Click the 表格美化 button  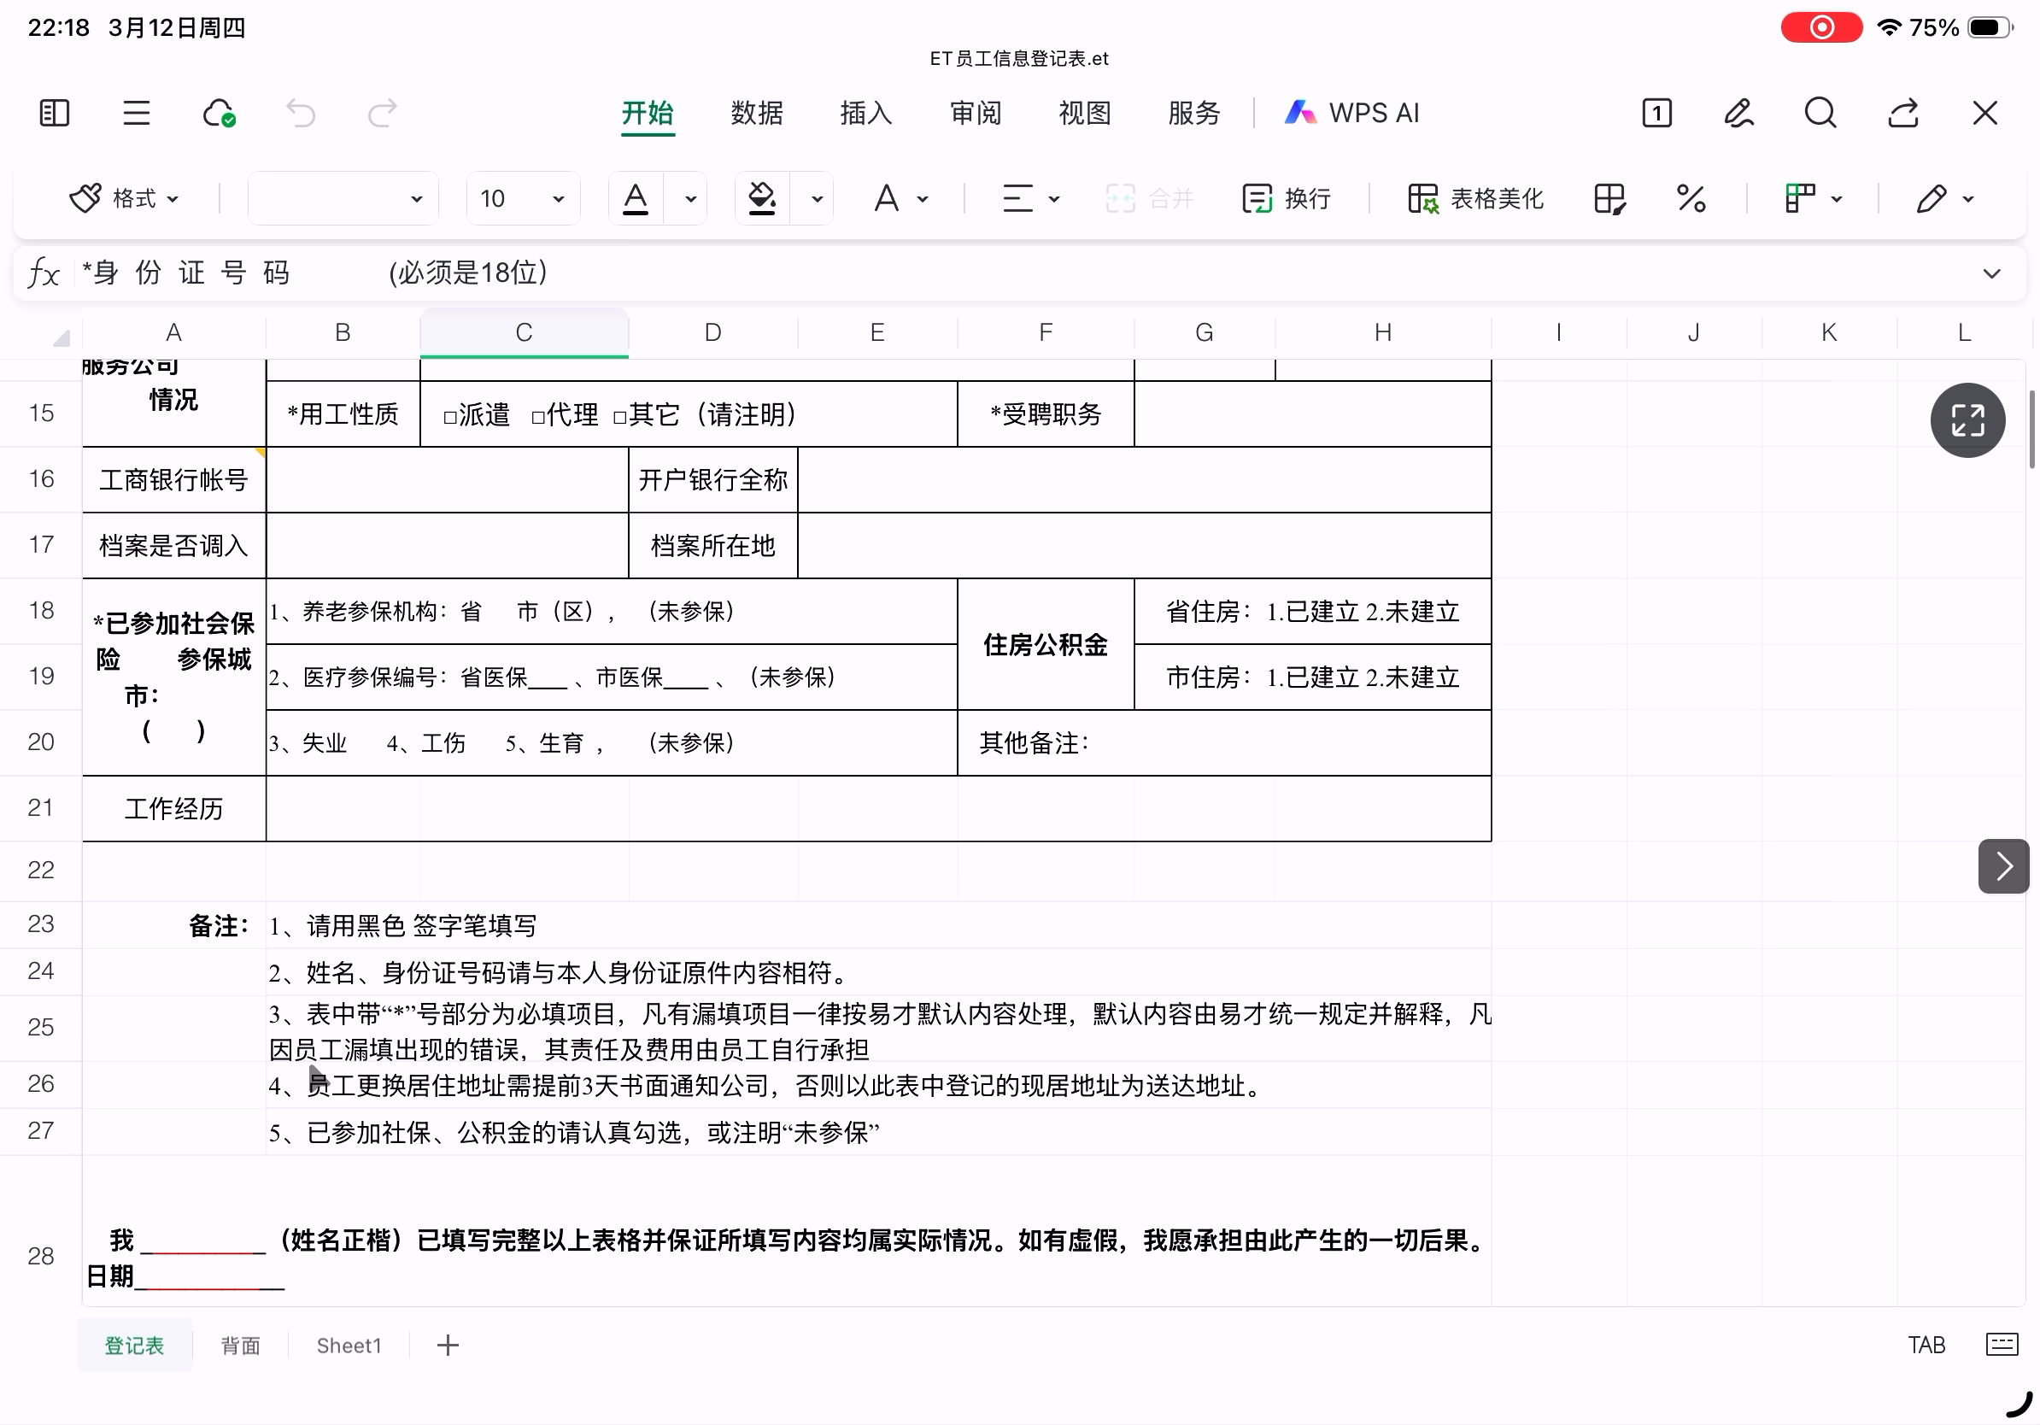(x=1475, y=198)
